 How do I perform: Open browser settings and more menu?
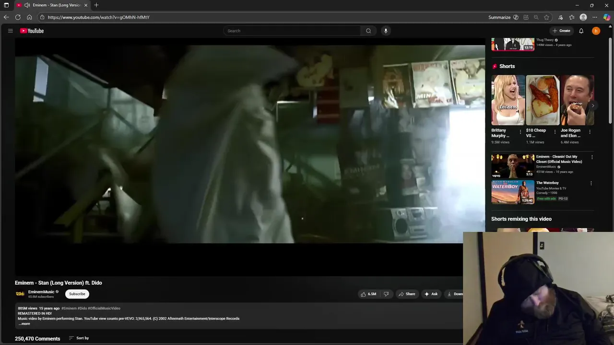pos(595,17)
